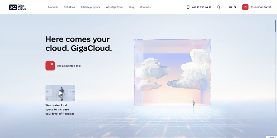Open the Solutions menu
The height and width of the screenshot is (138, 277).
point(70,7)
